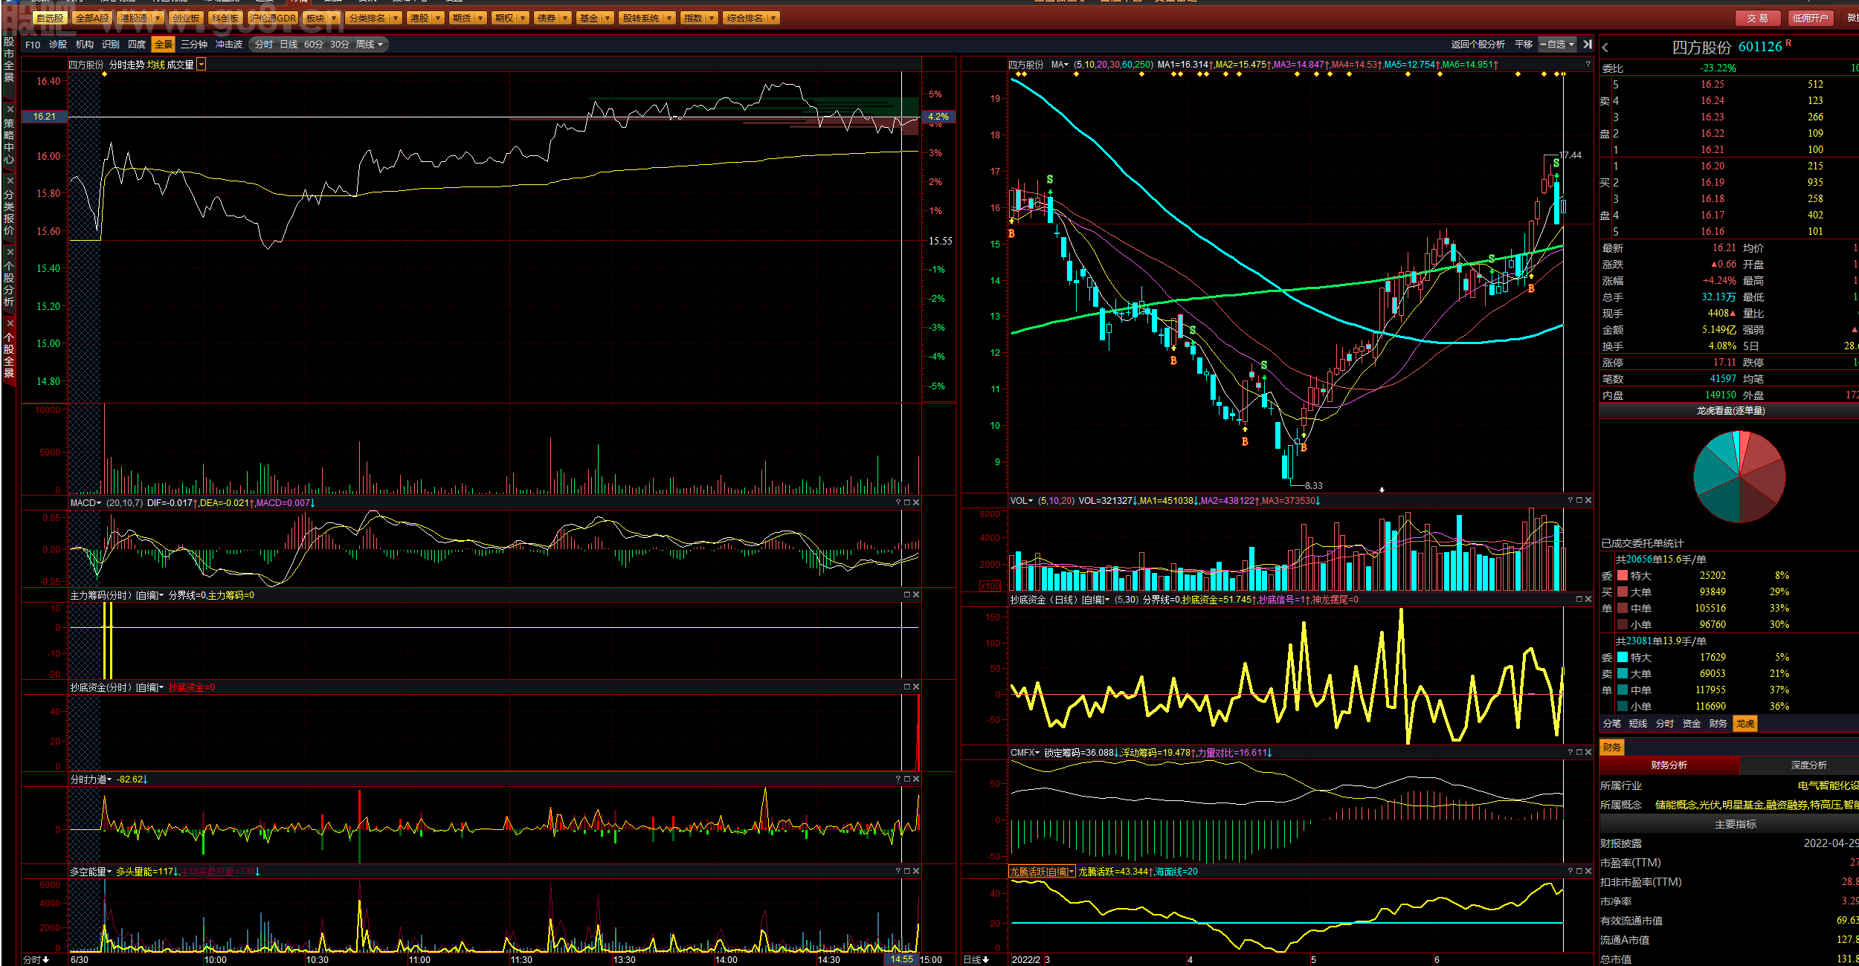The image size is (1859, 966).
Task: Switch to the 冲击波 view tab
Action: (229, 45)
